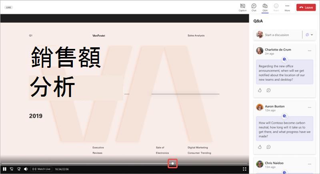320x174 pixels.
Task: Open options for Charlotte de Crum's post
Action: [x=310, y=51]
